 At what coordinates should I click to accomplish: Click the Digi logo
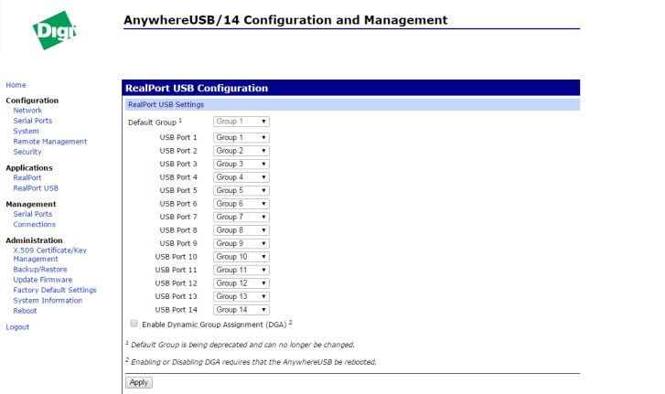(55, 30)
